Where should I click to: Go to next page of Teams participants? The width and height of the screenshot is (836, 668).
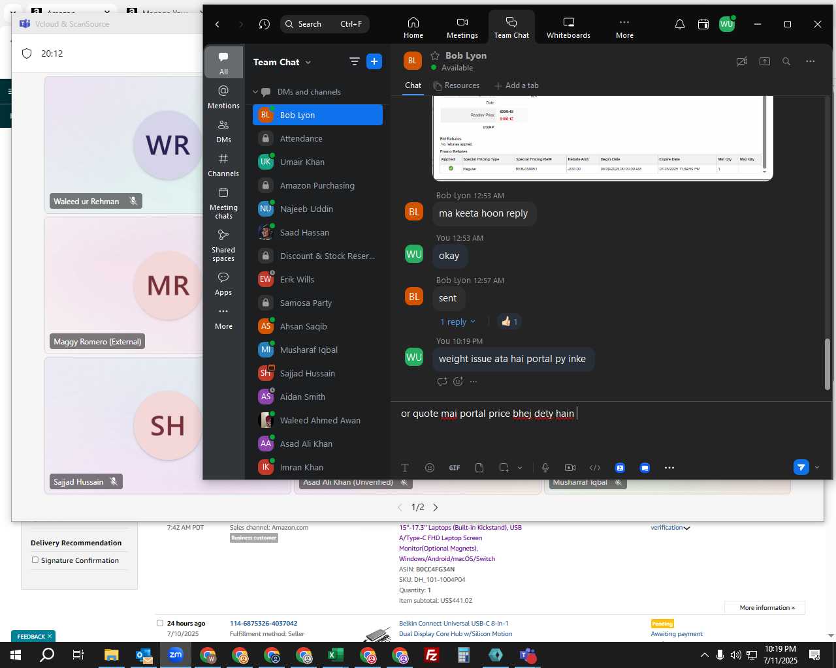tap(436, 508)
